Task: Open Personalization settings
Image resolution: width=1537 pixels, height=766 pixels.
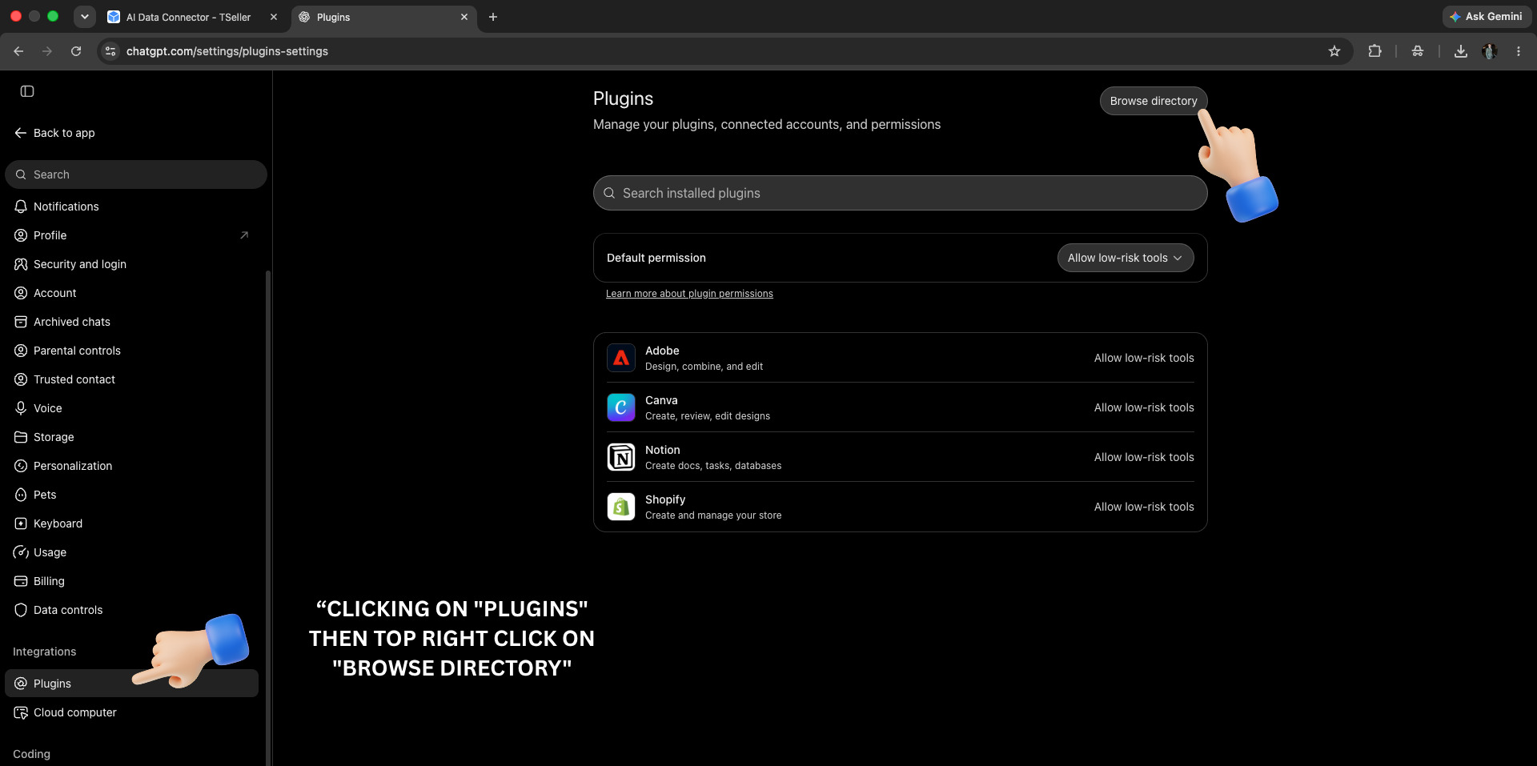Action: point(132,466)
